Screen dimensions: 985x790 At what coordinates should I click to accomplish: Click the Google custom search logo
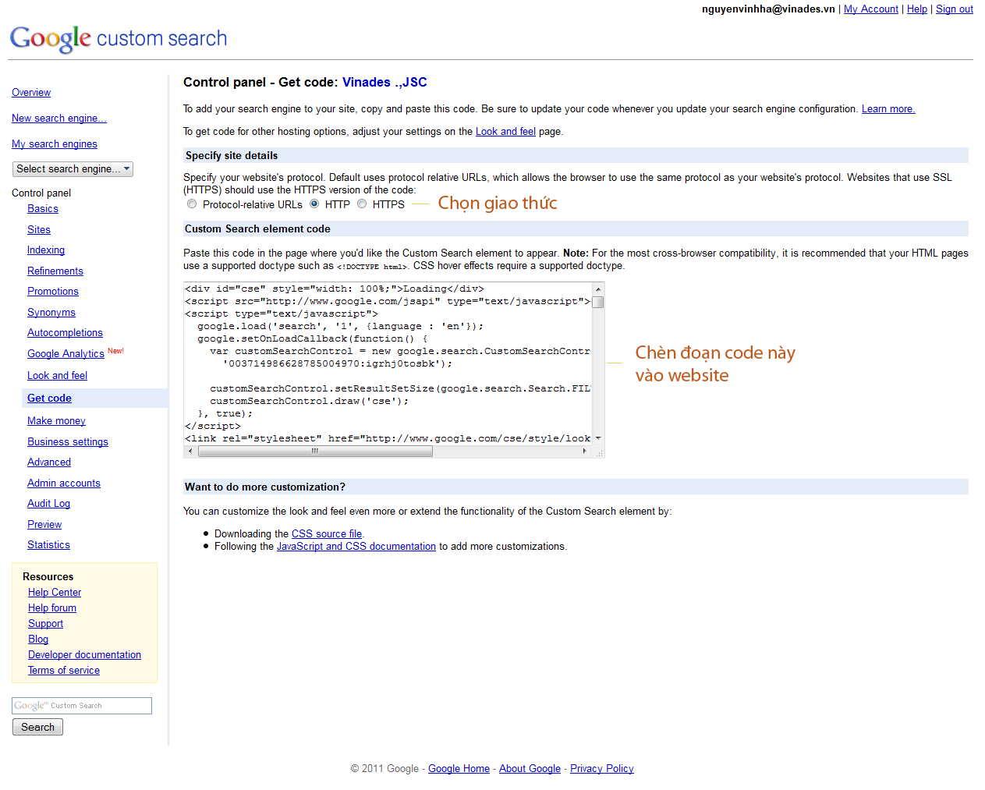pyautogui.click(x=119, y=38)
